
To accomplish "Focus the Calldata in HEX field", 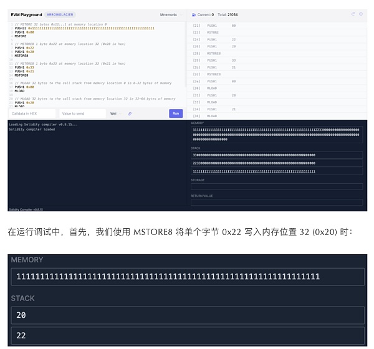I will (32, 113).
